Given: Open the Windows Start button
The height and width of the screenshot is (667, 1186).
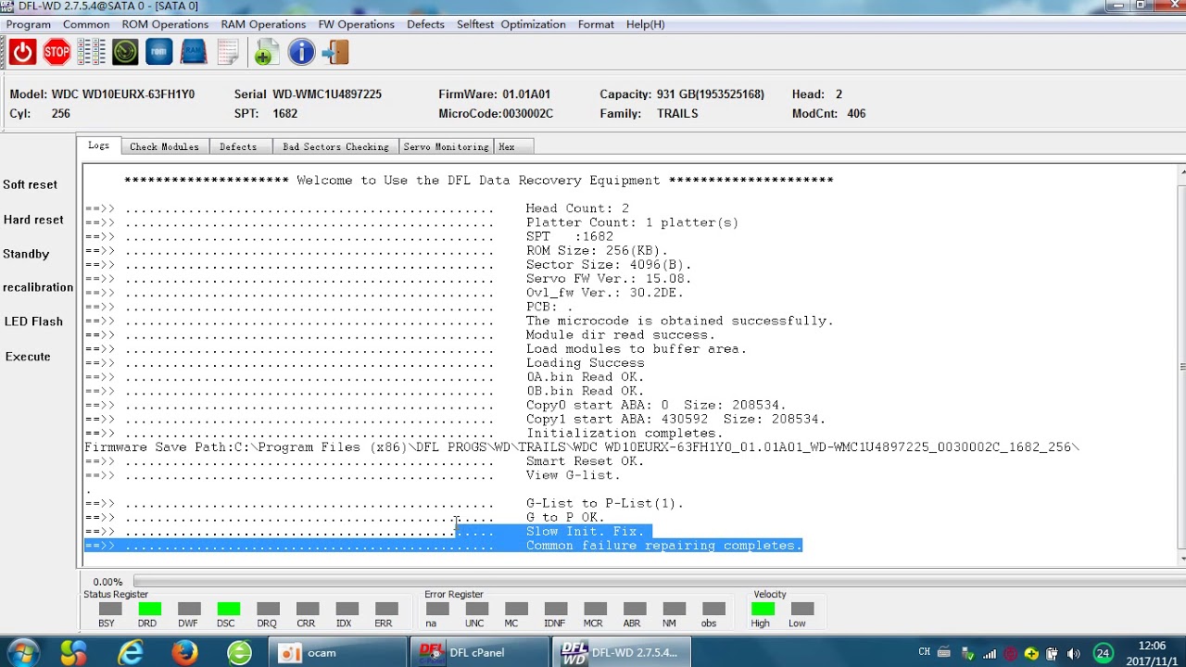Looking at the screenshot, I should (x=22, y=652).
